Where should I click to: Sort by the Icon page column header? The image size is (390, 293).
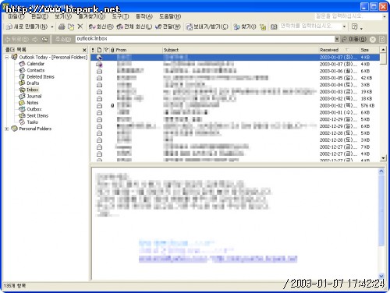coord(99,50)
